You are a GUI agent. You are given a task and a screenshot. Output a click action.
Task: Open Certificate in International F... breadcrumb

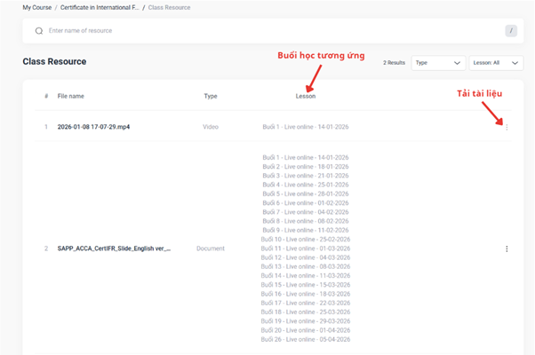point(100,7)
